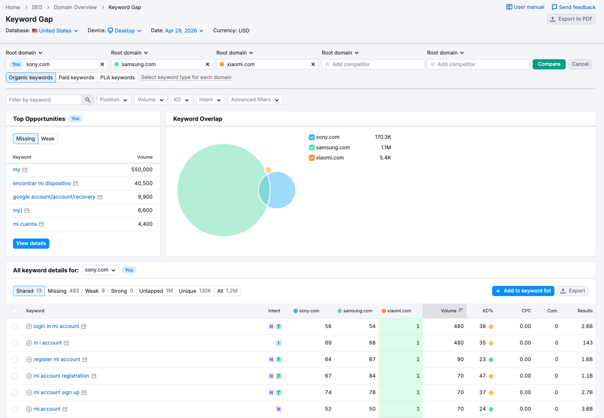Click the User manual book icon
The image size is (604, 418).
(509, 7)
